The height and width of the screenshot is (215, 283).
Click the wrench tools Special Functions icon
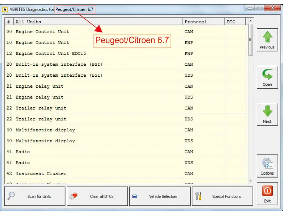pyautogui.click(x=198, y=196)
